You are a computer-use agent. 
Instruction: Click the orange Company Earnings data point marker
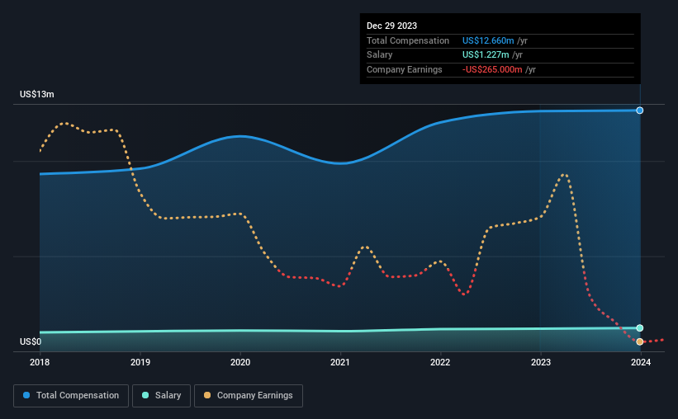point(639,341)
